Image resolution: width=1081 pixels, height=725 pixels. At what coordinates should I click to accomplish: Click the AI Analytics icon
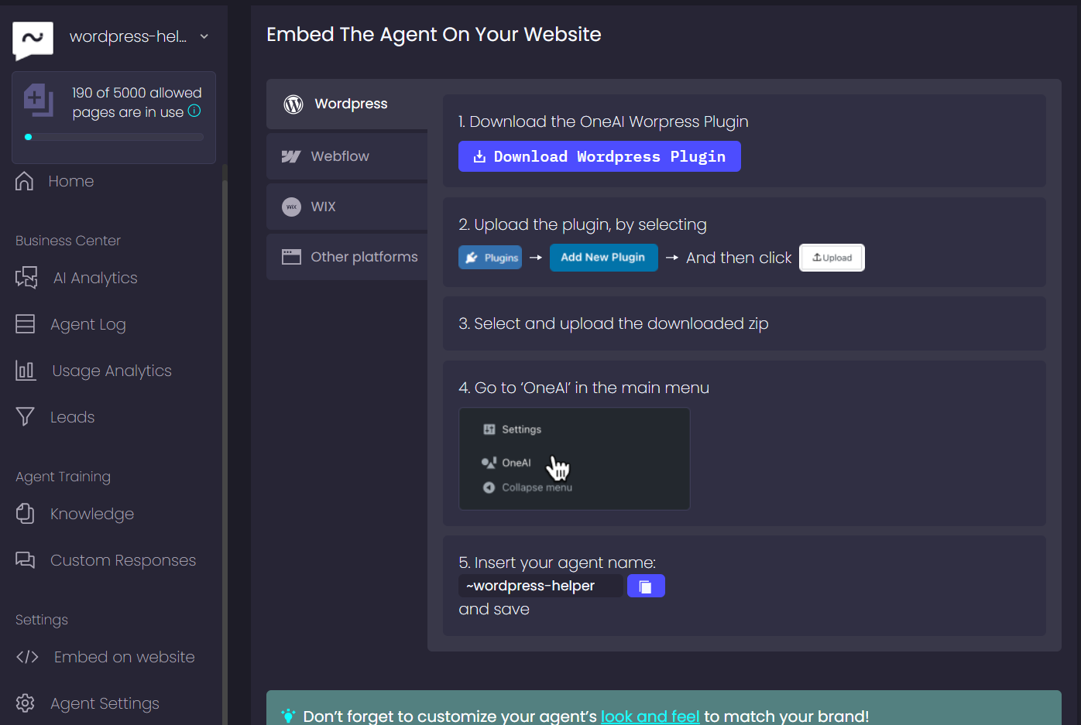coord(26,278)
